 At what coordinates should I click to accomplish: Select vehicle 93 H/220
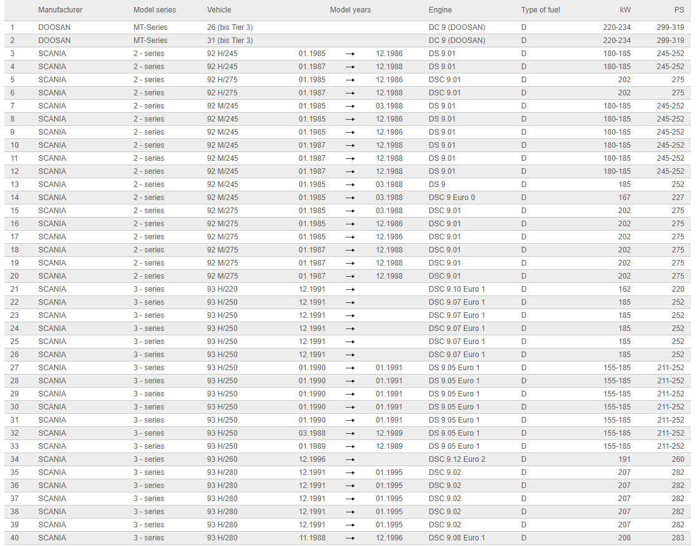(222, 289)
